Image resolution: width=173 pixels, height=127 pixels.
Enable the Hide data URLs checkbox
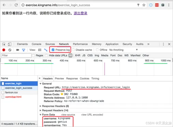(x=46, y=55)
